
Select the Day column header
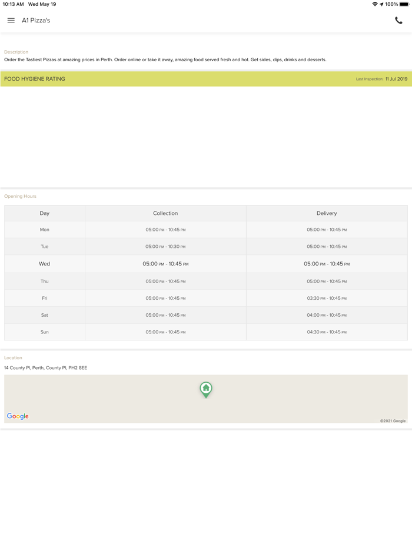pyautogui.click(x=45, y=213)
